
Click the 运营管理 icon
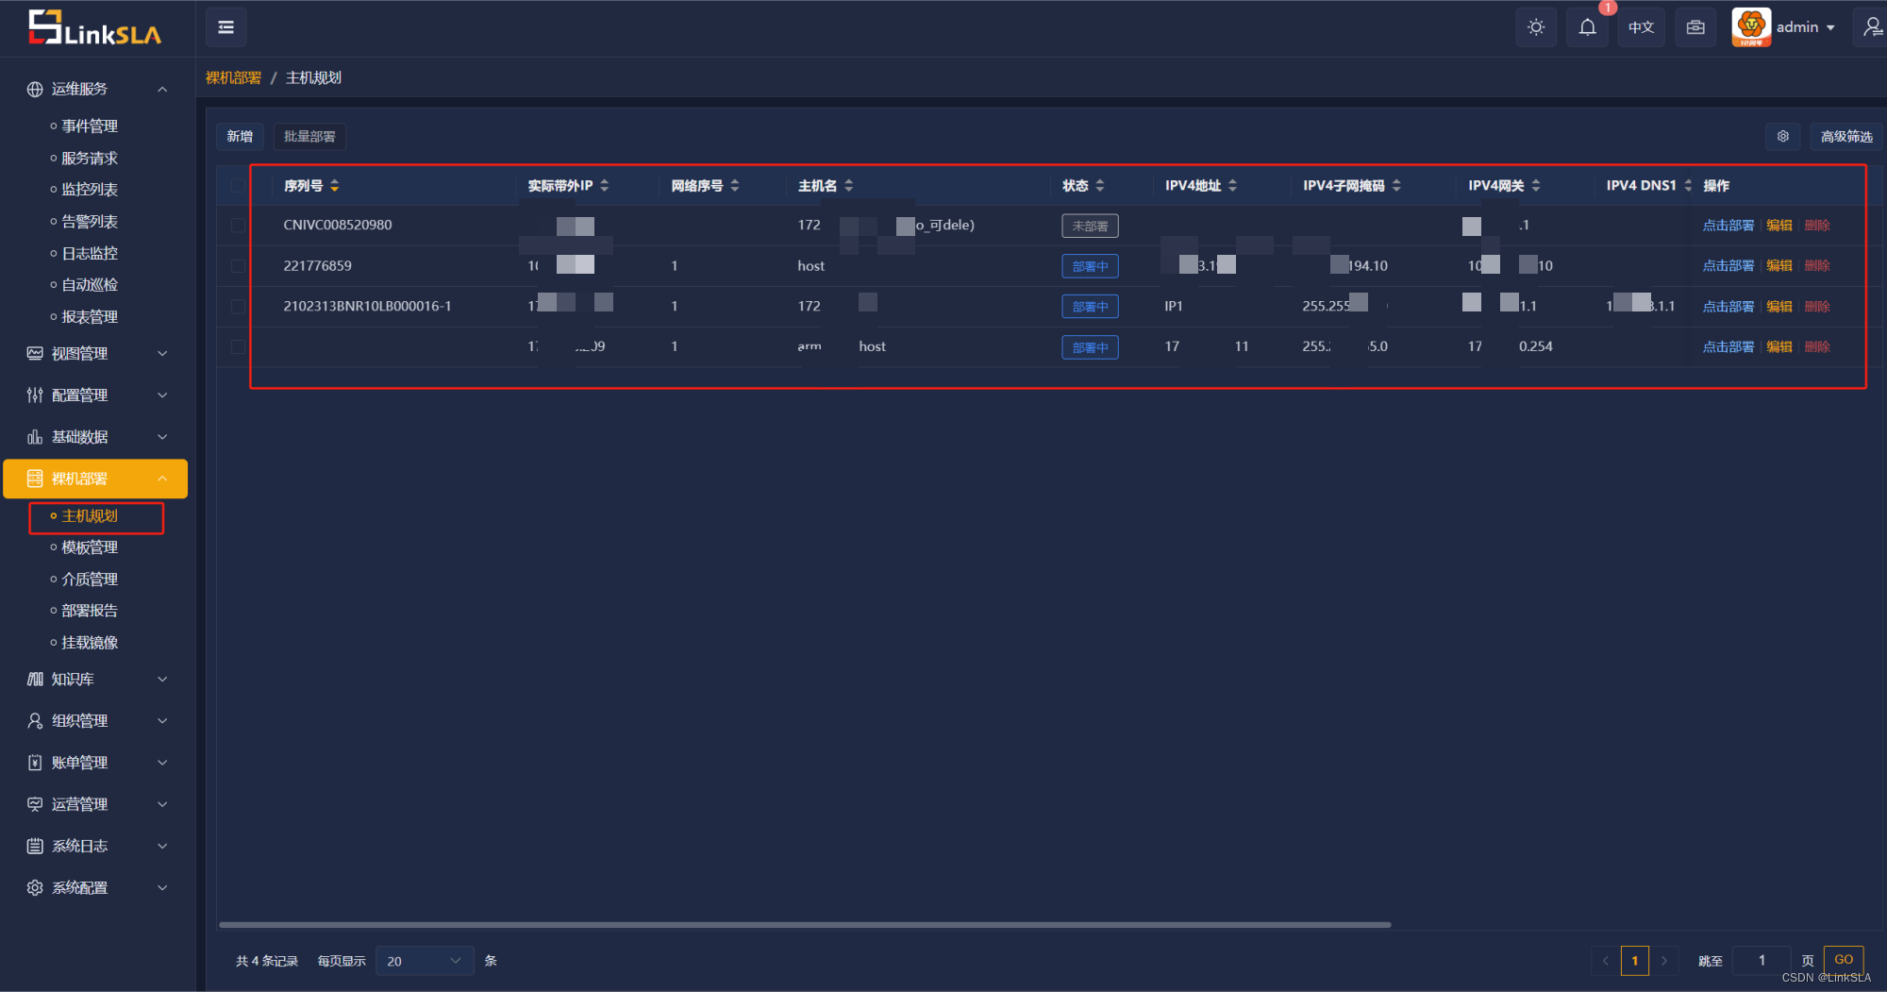click(35, 804)
